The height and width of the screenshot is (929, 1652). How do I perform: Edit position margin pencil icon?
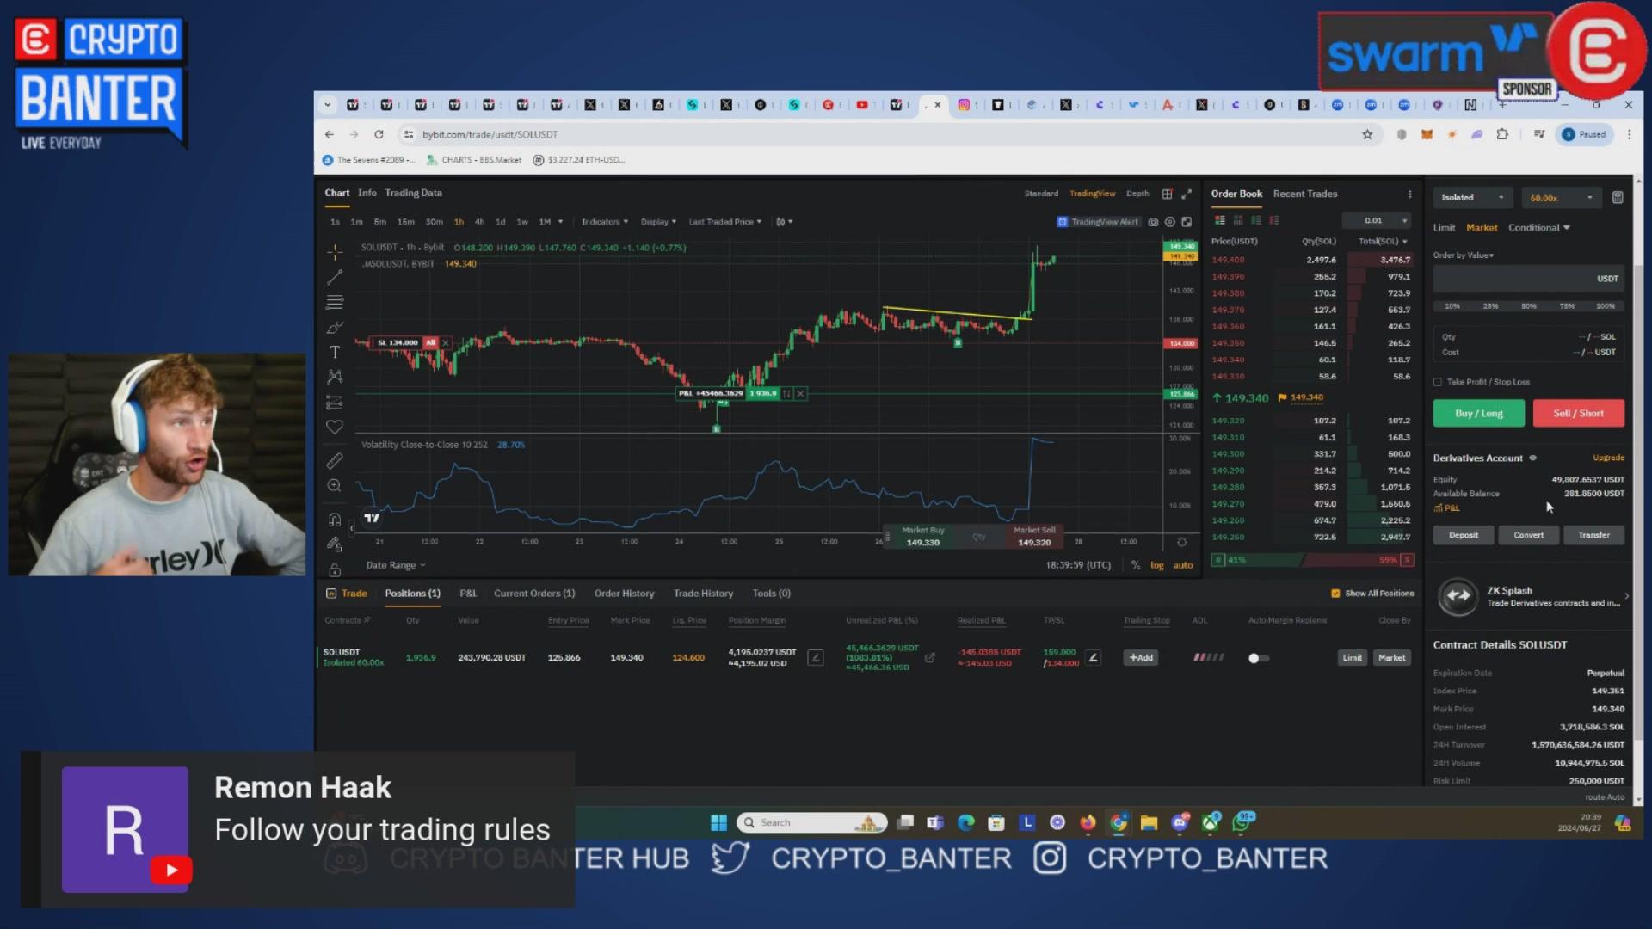(816, 658)
